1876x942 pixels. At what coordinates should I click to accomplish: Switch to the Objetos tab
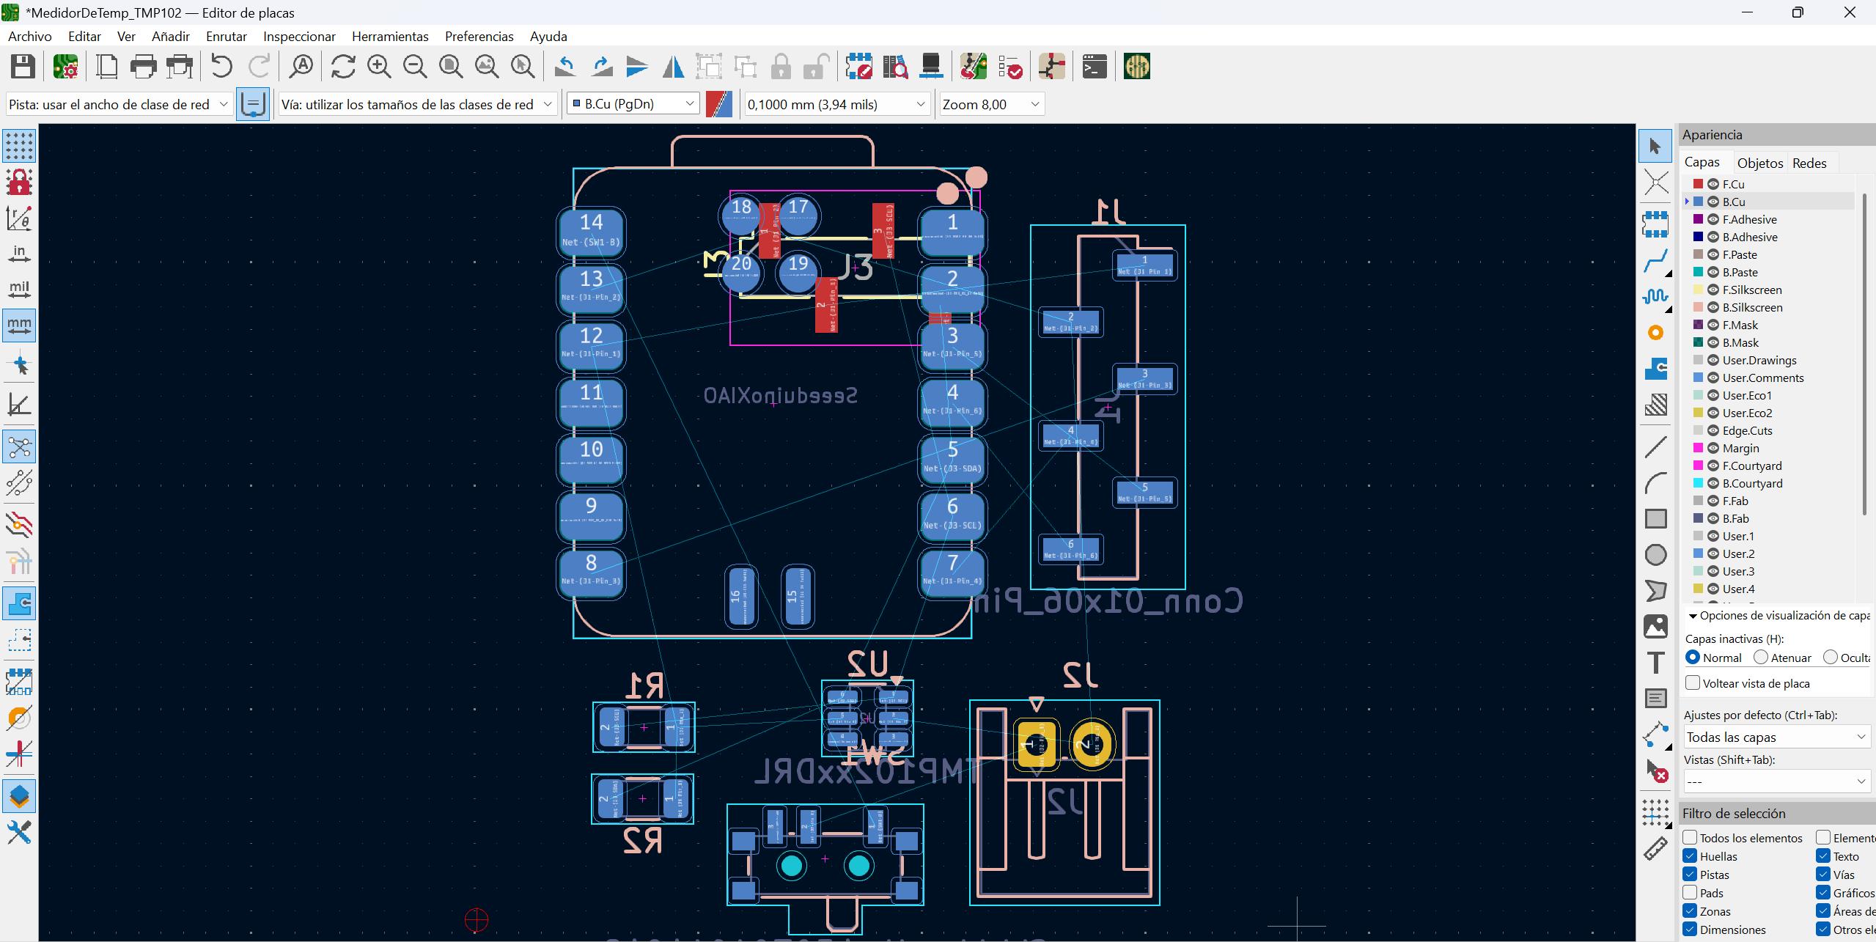(x=1759, y=163)
